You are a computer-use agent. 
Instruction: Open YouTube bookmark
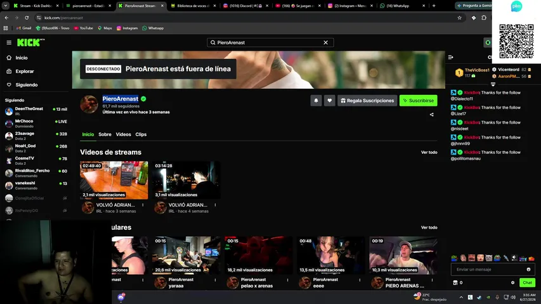tap(84, 28)
